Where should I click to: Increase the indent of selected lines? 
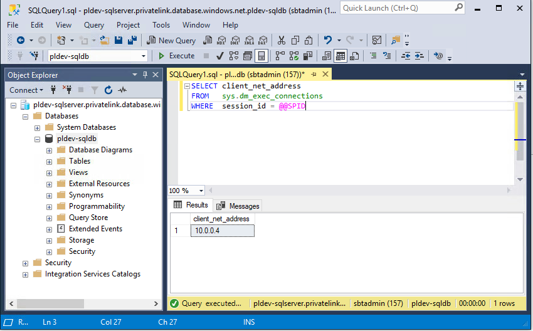[419, 56]
